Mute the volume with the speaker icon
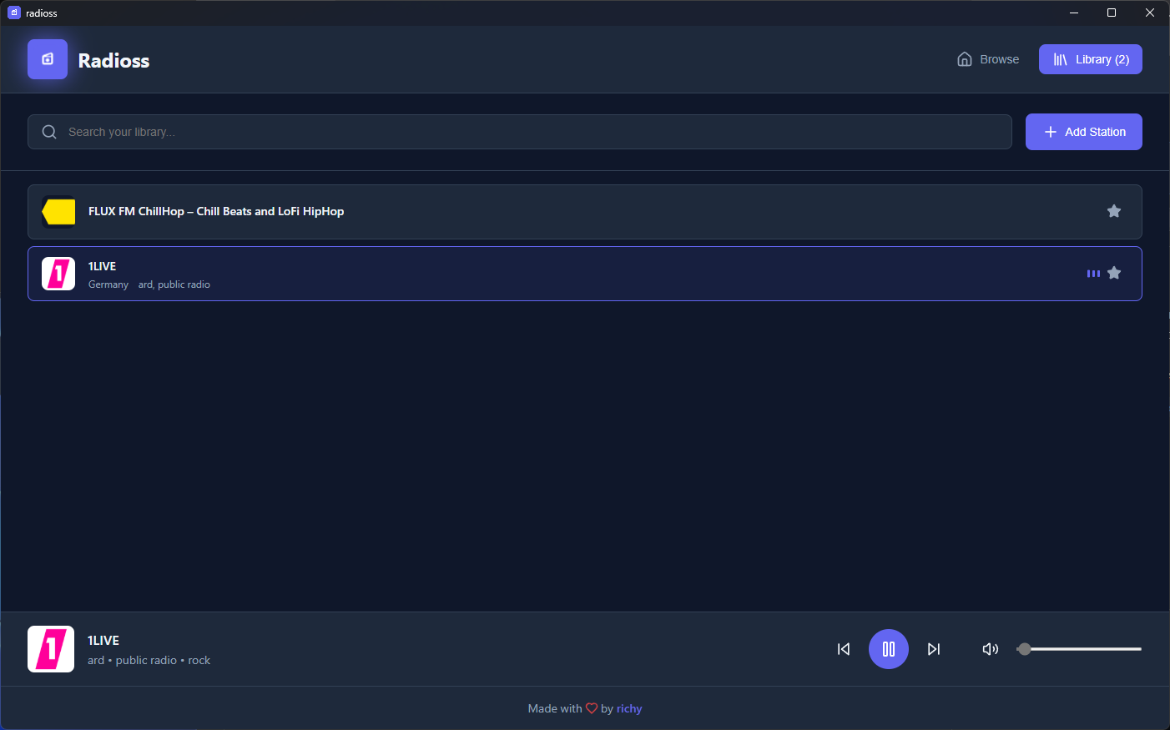This screenshot has width=1170, height=730. pos(991,649)
